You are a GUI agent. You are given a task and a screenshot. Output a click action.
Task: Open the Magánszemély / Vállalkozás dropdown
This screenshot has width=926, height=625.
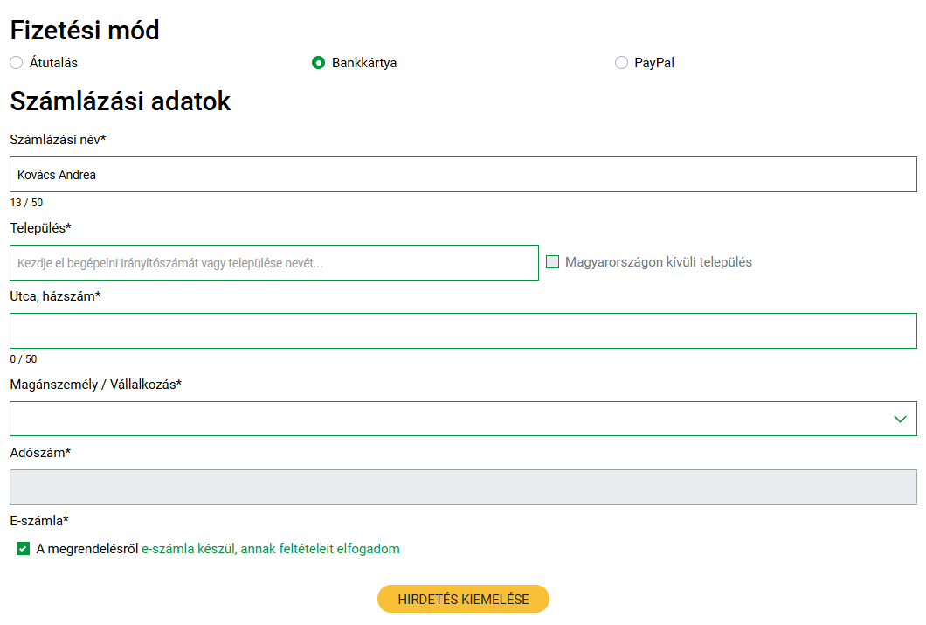click(x=463, y=419)
